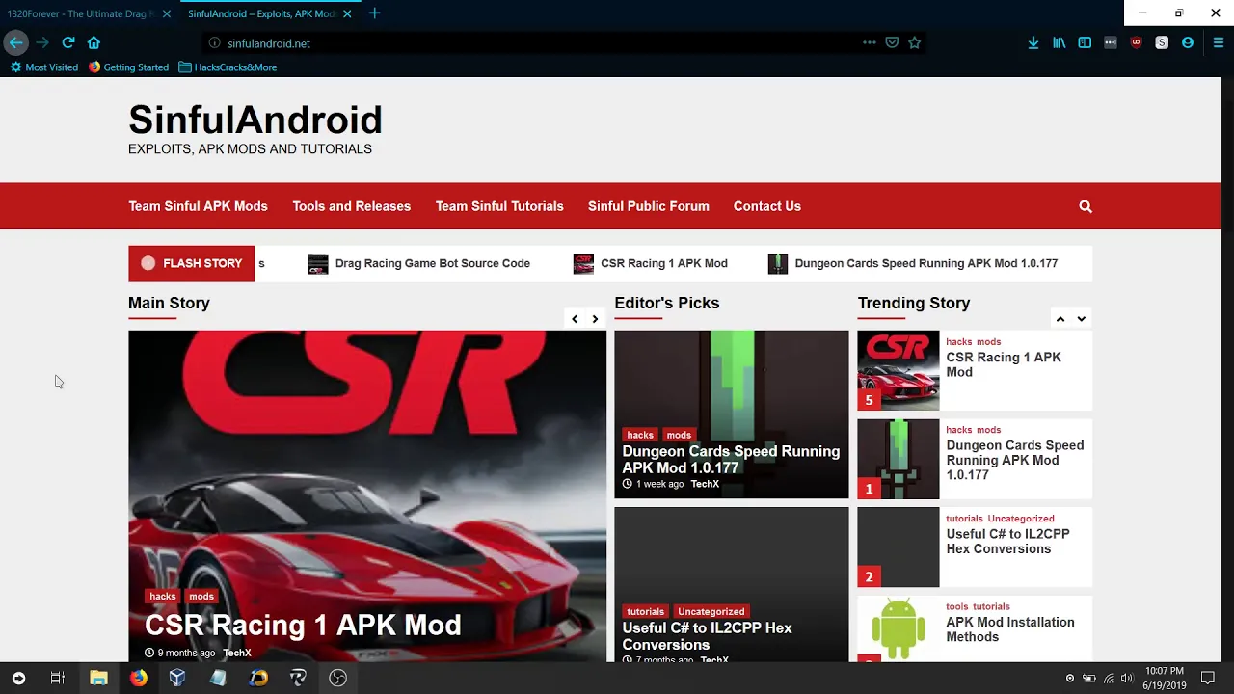Click mods tag on main story
The image size is (1234, 694).
(201, 596)
